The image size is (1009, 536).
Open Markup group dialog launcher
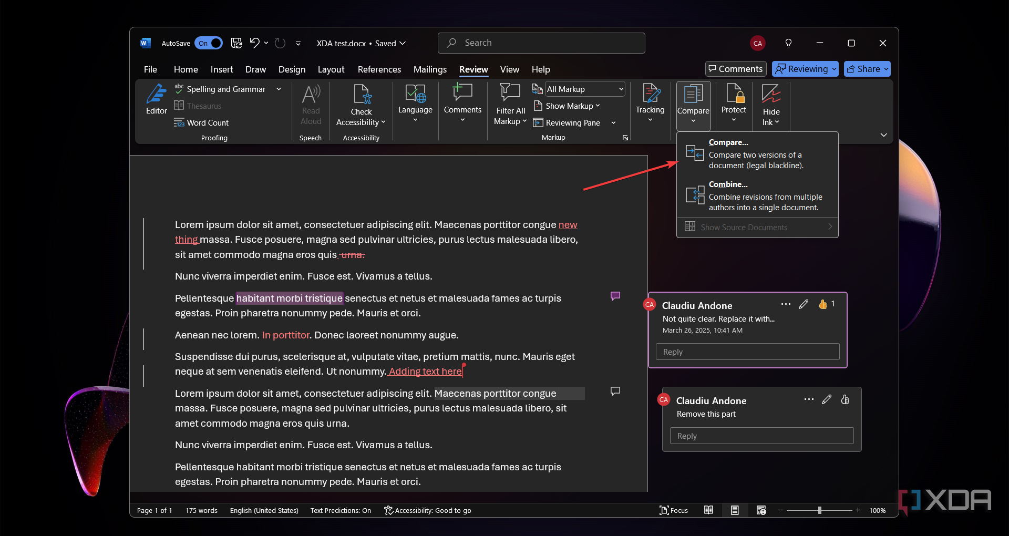click(x=625, y=138)
